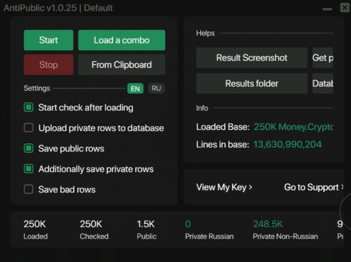Click the red Stop button
The height and width of the screenshot is (262, 351).
[x=48, y=65]
